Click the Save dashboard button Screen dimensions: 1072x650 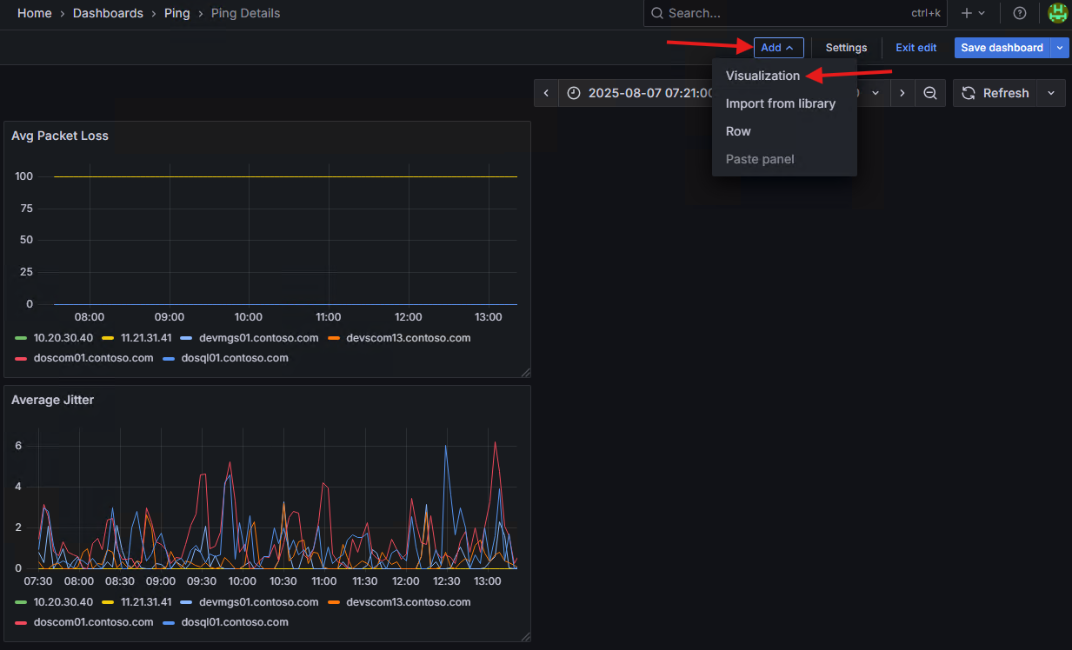pyautogui.click(x=1002, y=48)
